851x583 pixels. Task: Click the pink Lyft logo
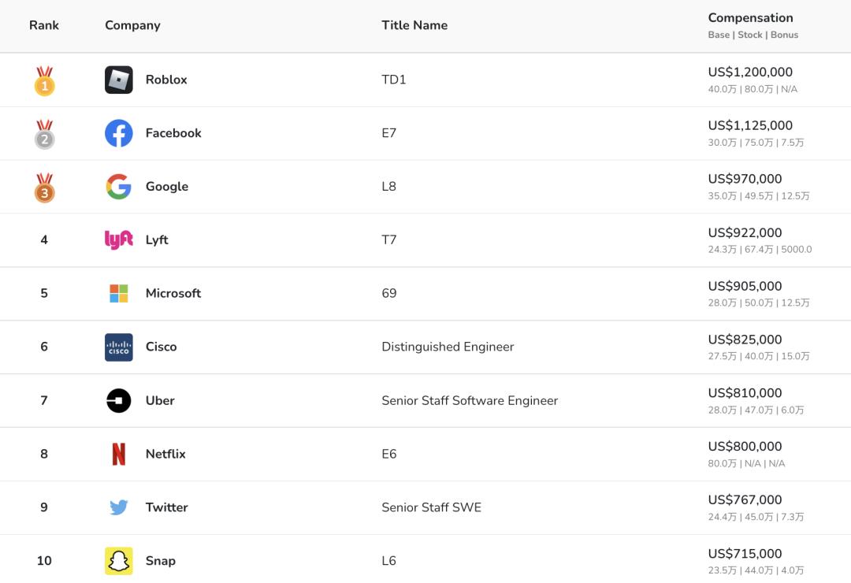click(119, 240)
